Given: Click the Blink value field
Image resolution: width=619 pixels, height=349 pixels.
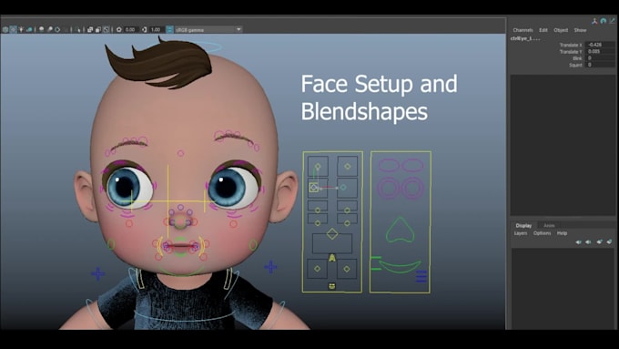Looking at the screenshot, I should (600, 58).
